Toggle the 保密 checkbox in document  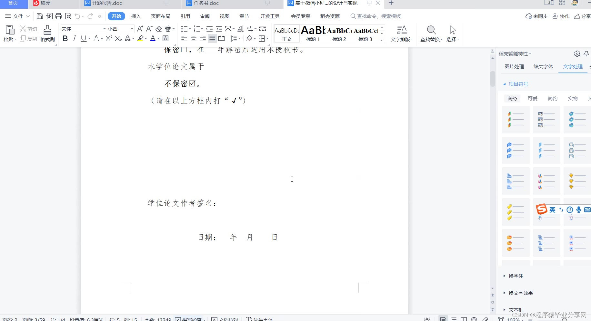pos(184,50)
